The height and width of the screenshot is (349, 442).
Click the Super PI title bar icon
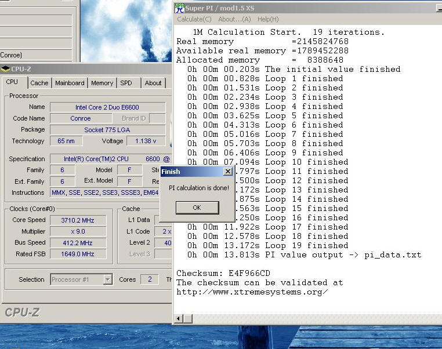[x=179, y=8]
